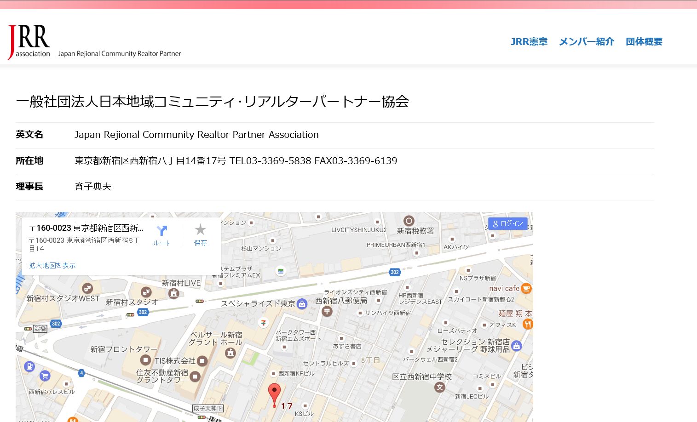Click the PRIMEURBAN西新宿1 map label
The width and height of the screenshot is (697, 422).
tap(396, 245)
